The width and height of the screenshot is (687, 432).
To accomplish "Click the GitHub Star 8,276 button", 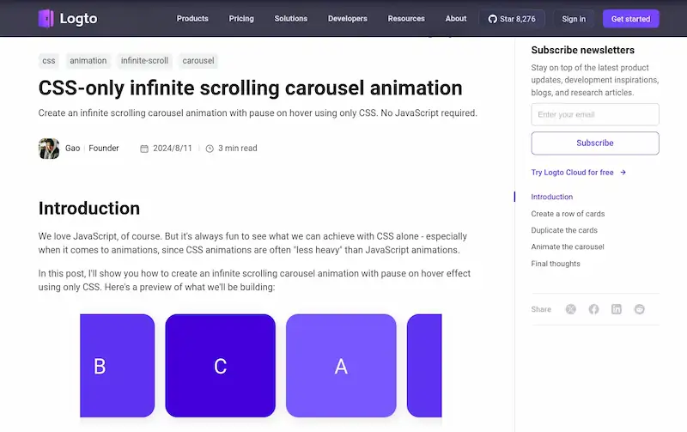I will click(x=512, y=18).
